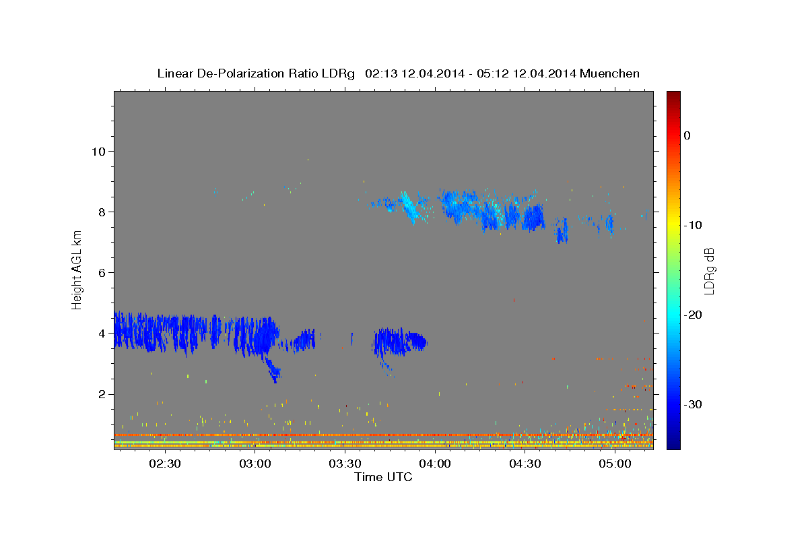The image size is (808, 539).
Task: Click the 'Time UTC' axis label
Action: point(383,477)
